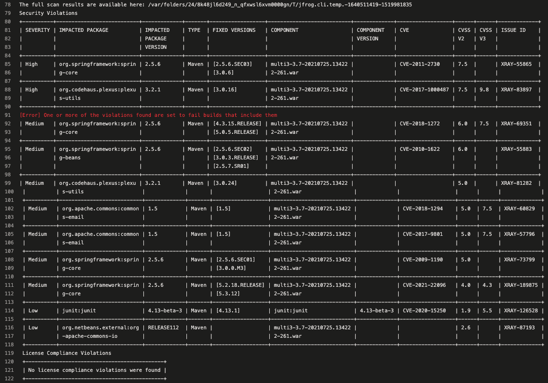Click issue ID XRAY-73799
The width and height of the screenshot is (548, 383).
[x=519, y=260]
